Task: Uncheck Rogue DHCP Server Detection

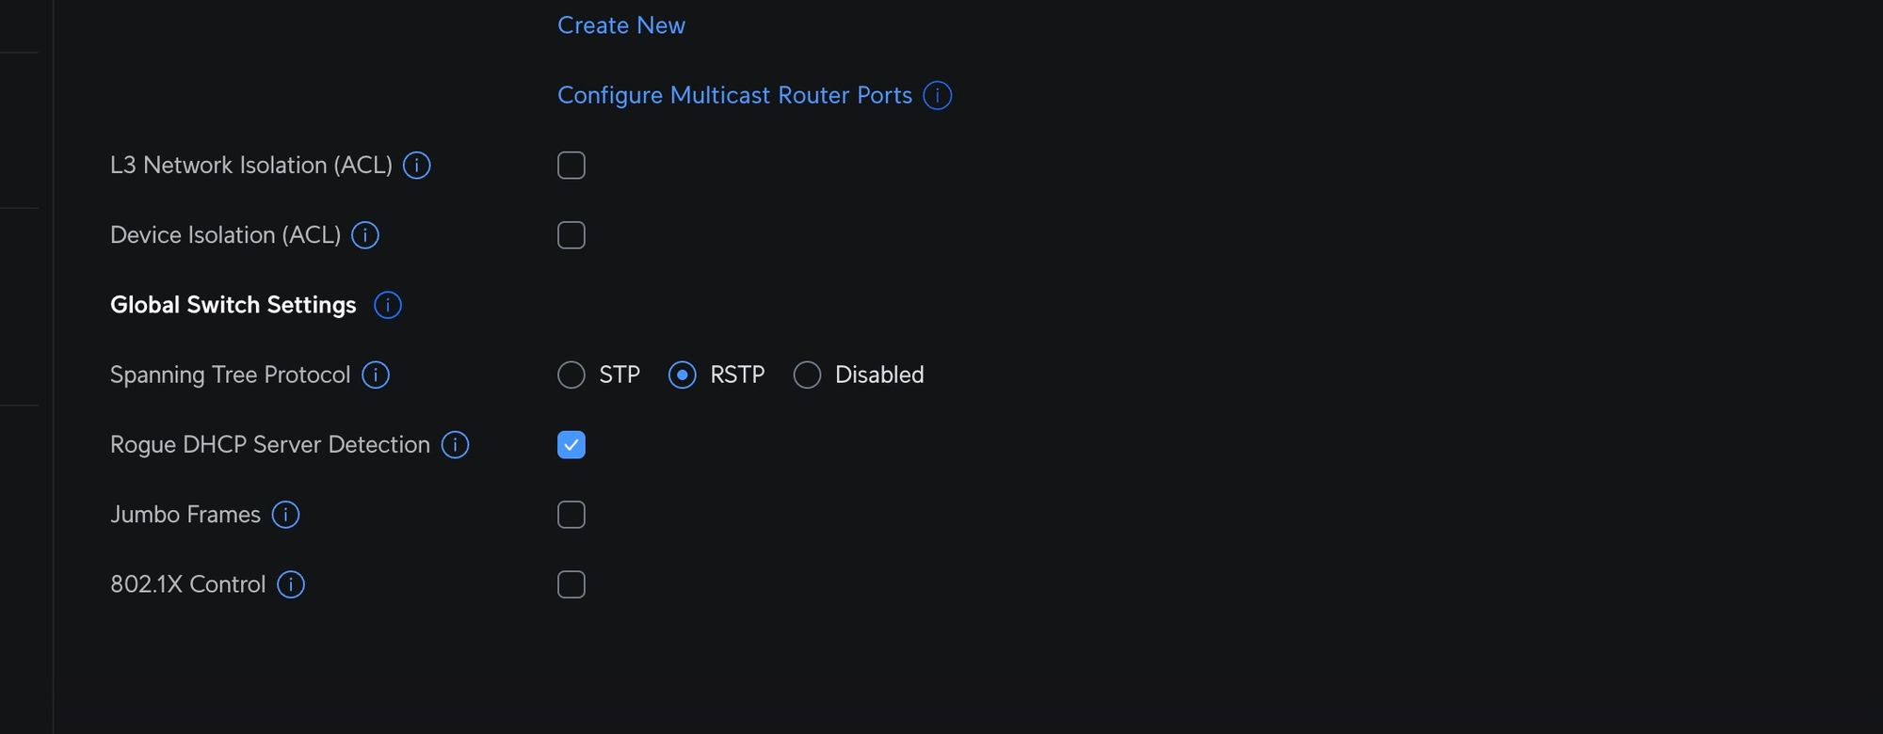Action: (571, 445)
